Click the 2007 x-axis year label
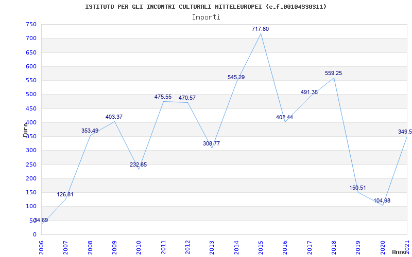The width and height of the screenshot is (412, 257). point(66,247)
